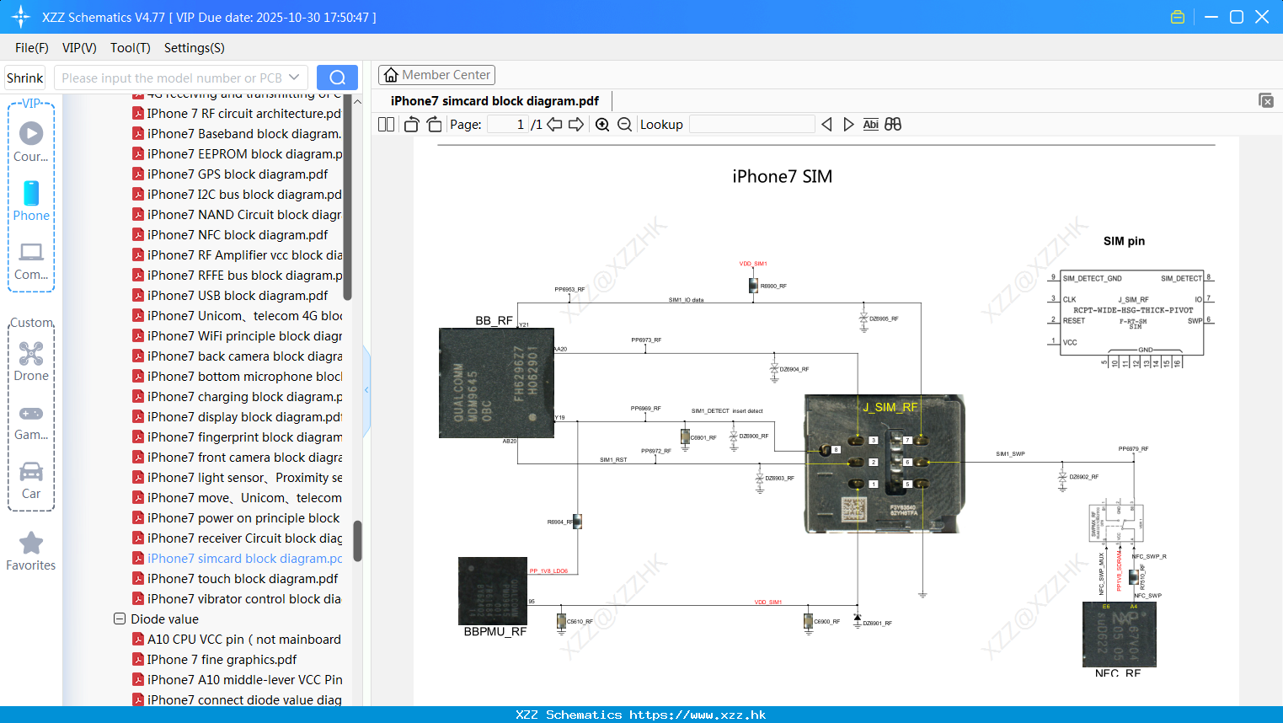Open A10 CPU VCC pin document
The height and width of the screenshot is (723, 1283).
click(237, 640)
